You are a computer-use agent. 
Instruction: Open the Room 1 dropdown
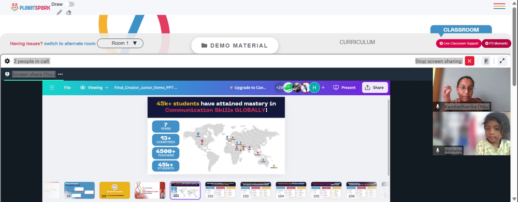pos(120,43)
